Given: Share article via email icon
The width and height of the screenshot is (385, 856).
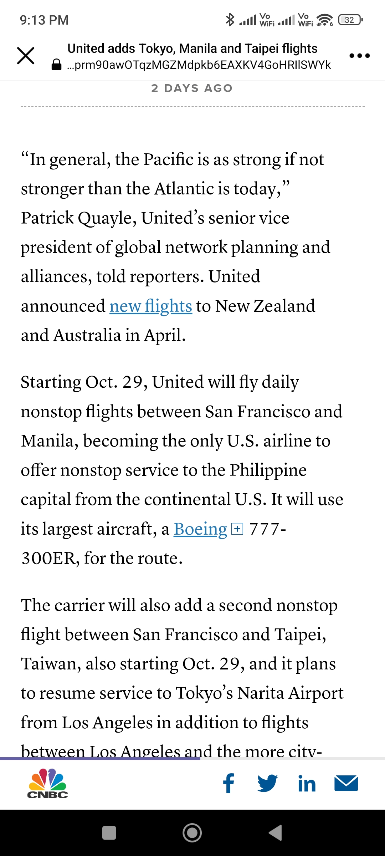Looking at the screenshot, I should click(346, 783).
